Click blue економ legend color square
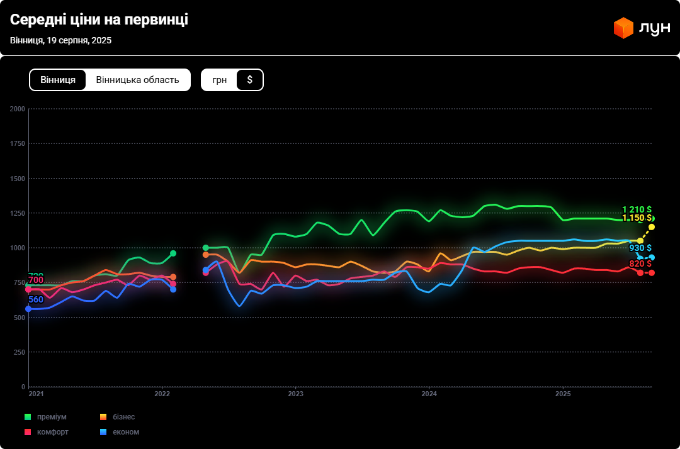This screenshot has width=680, height=449. pyautogui.click(x=103, y=432)
